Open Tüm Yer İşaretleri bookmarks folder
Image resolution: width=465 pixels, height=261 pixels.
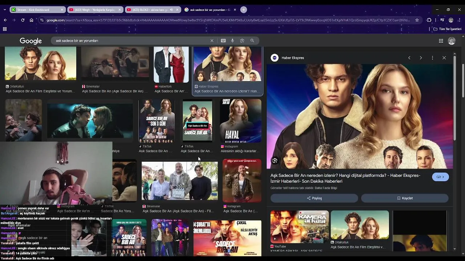click(x=448, y=29)
